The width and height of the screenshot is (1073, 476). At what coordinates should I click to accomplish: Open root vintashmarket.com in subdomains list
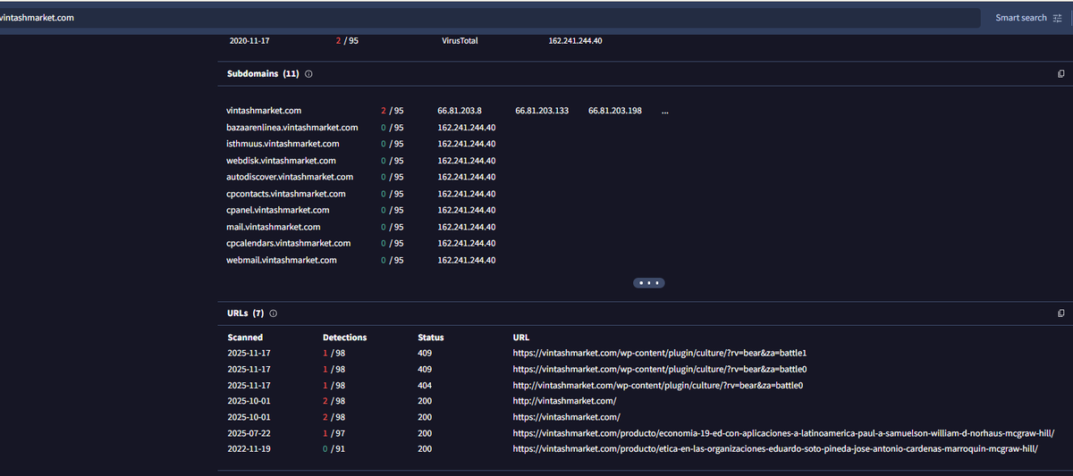(264, 111)
